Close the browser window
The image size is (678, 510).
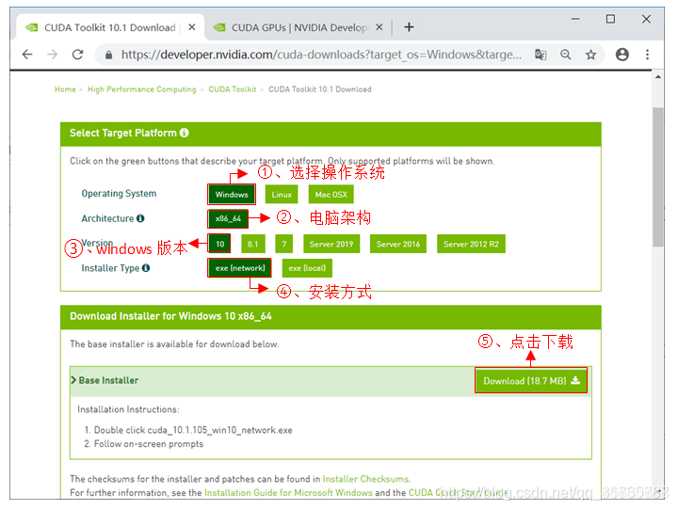(x=646, y=19)
